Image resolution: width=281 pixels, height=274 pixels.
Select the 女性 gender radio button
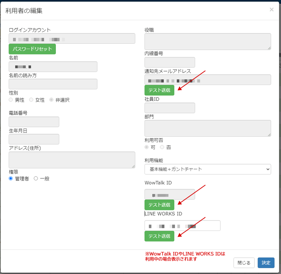point(31,100)
